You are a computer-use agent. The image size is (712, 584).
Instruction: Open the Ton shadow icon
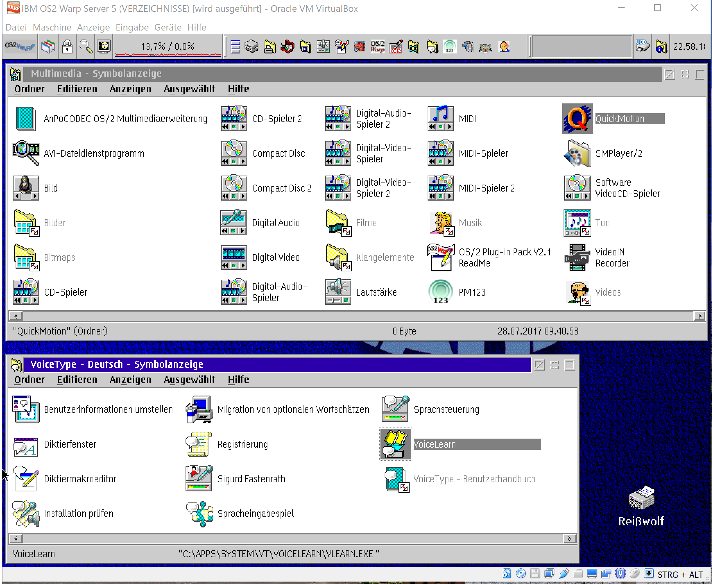(577, 223)
